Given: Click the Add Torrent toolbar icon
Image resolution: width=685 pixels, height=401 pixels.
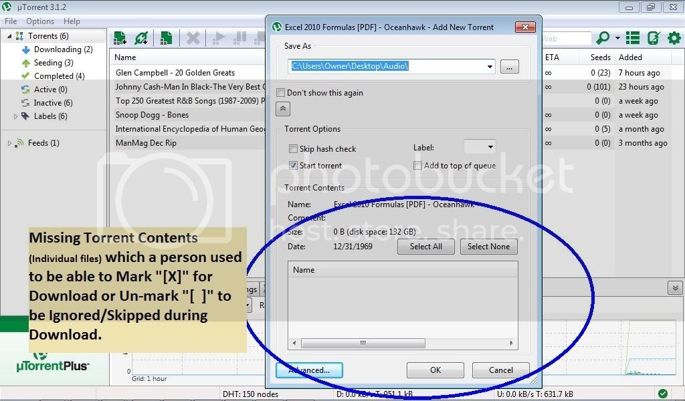Looking at the screenshot, I should point(120,38).
